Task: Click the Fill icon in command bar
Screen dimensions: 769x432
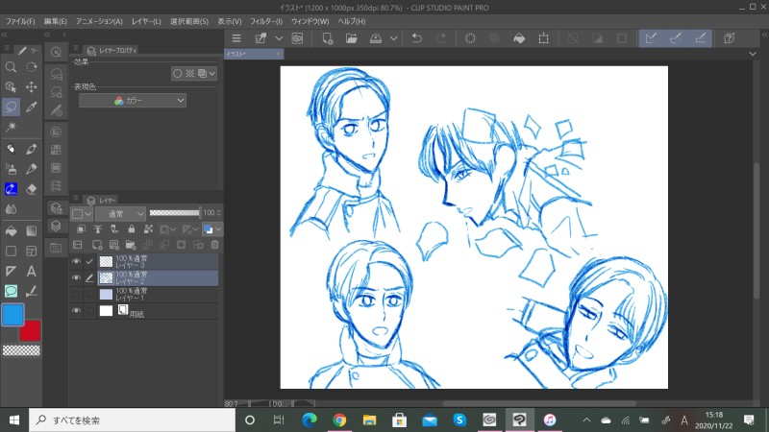Action: point(519,38)
